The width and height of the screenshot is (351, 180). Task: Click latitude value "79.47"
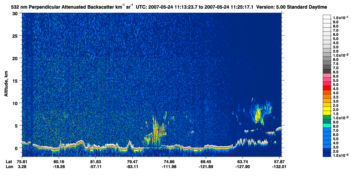click(x=132, y=162)
